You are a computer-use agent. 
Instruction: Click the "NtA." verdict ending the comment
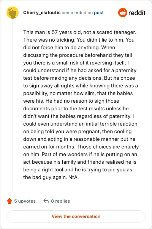coord(74,177)
